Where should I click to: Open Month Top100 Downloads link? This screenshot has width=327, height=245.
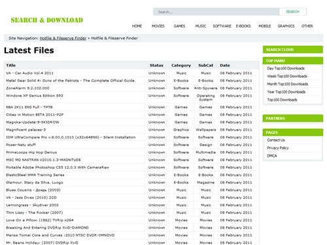[288, 84]
